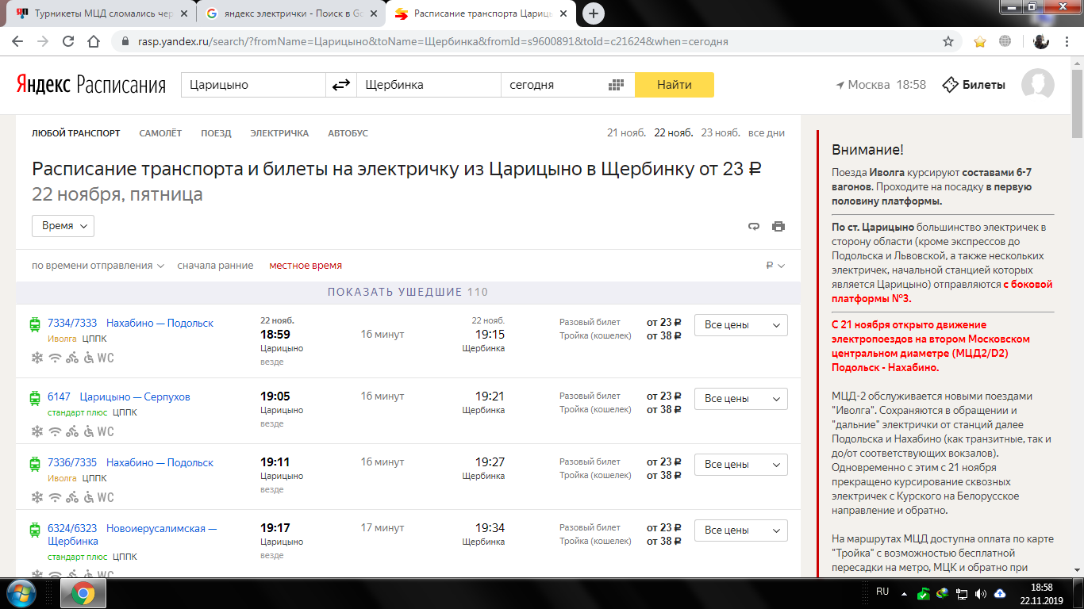
Task: Click snowflake icon for train 6147
Action: coord(37,431)
